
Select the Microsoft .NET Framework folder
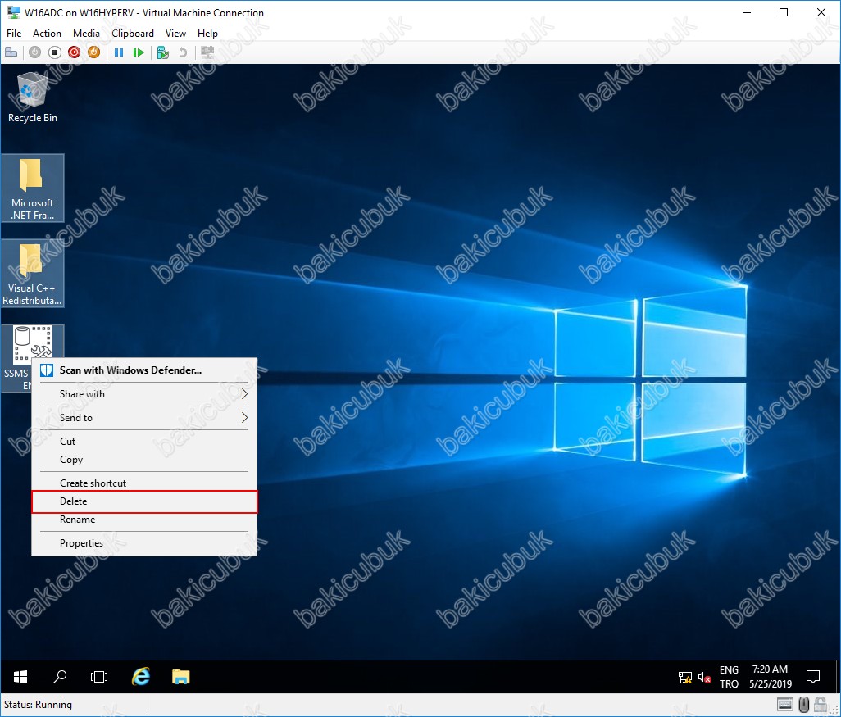tap(33, 188)
